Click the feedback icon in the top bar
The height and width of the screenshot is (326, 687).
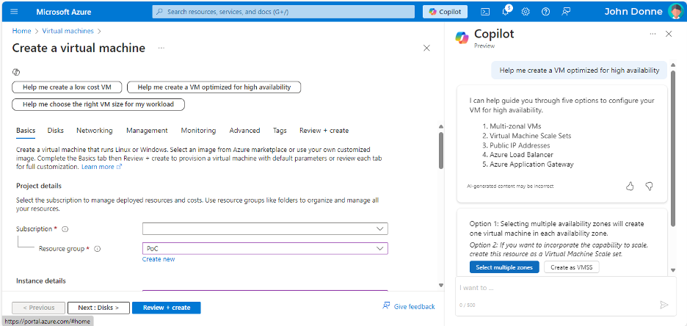tap(566, 12)
